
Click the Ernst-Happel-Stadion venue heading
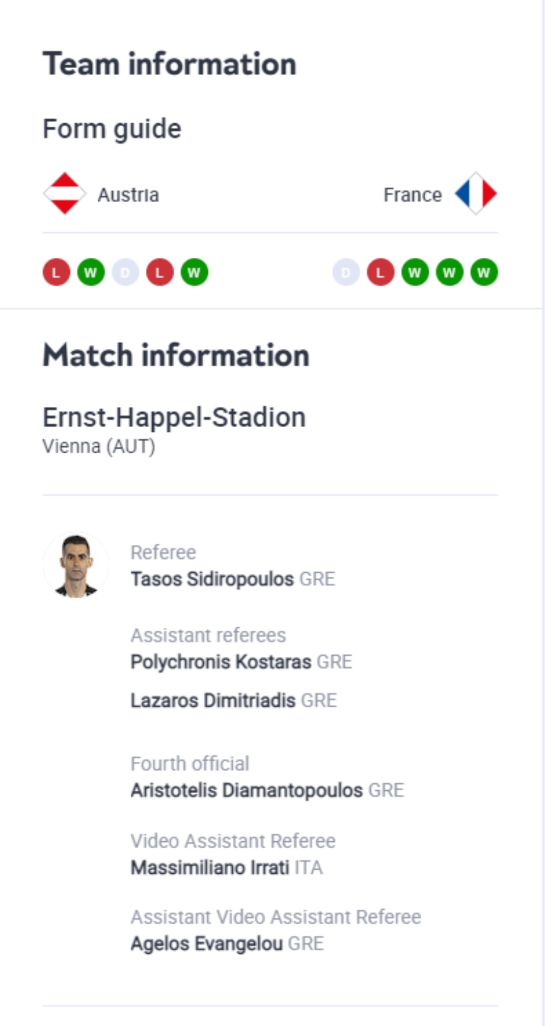174,418
